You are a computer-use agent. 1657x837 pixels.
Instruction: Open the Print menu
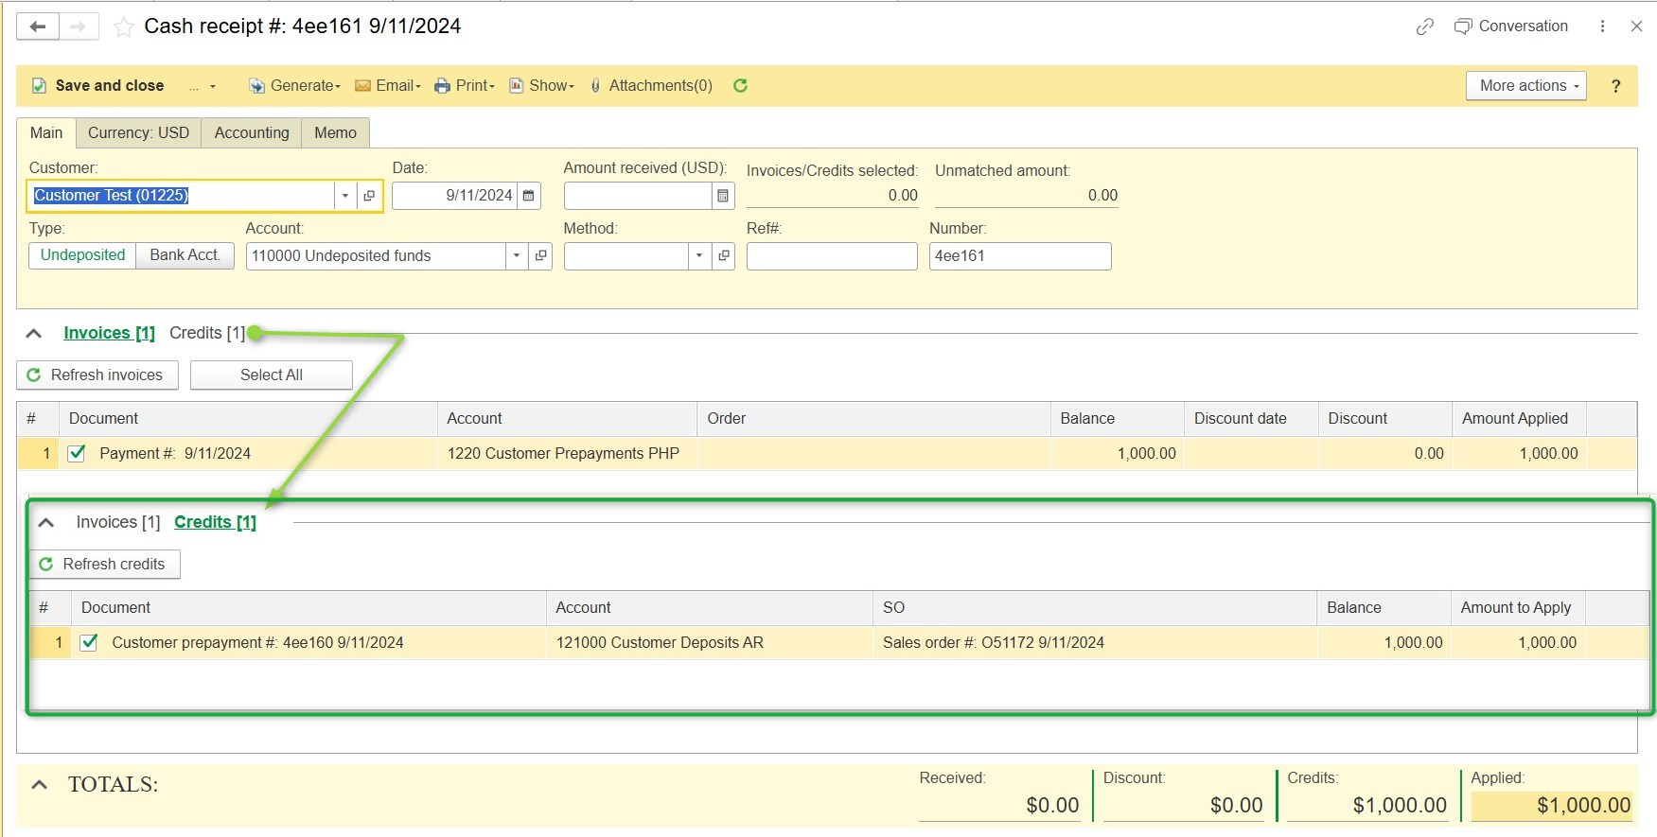(465, 85)
